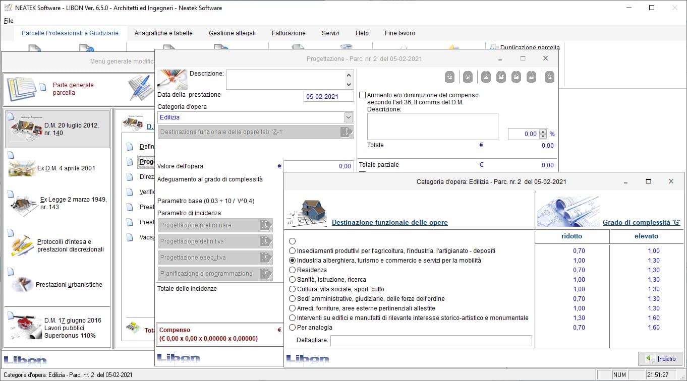687x381 pixels.
Task: Click the pen and paper icon in Menù generale
Action: (140, 88)
